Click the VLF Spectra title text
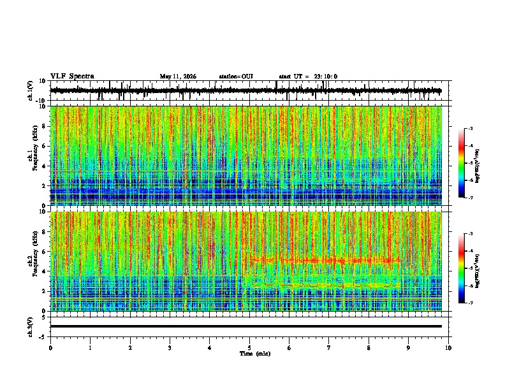 [x=72, y=76]
